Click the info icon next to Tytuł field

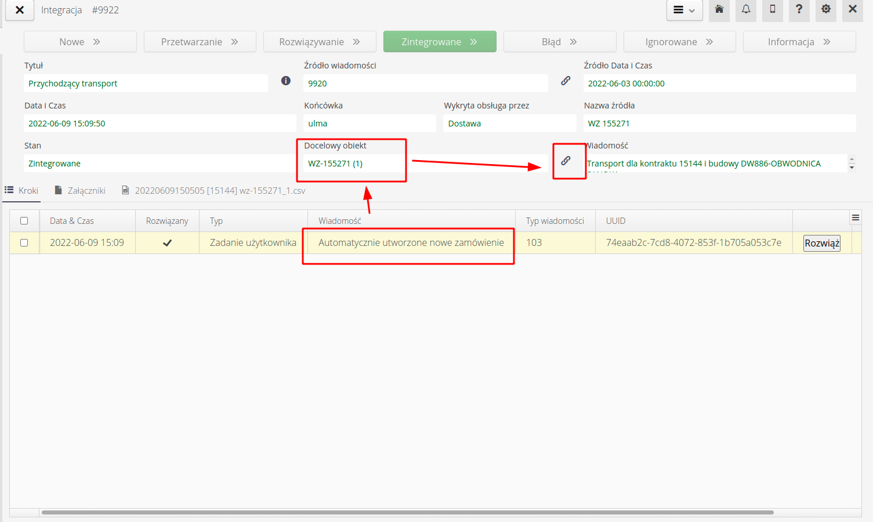(285, 81)
